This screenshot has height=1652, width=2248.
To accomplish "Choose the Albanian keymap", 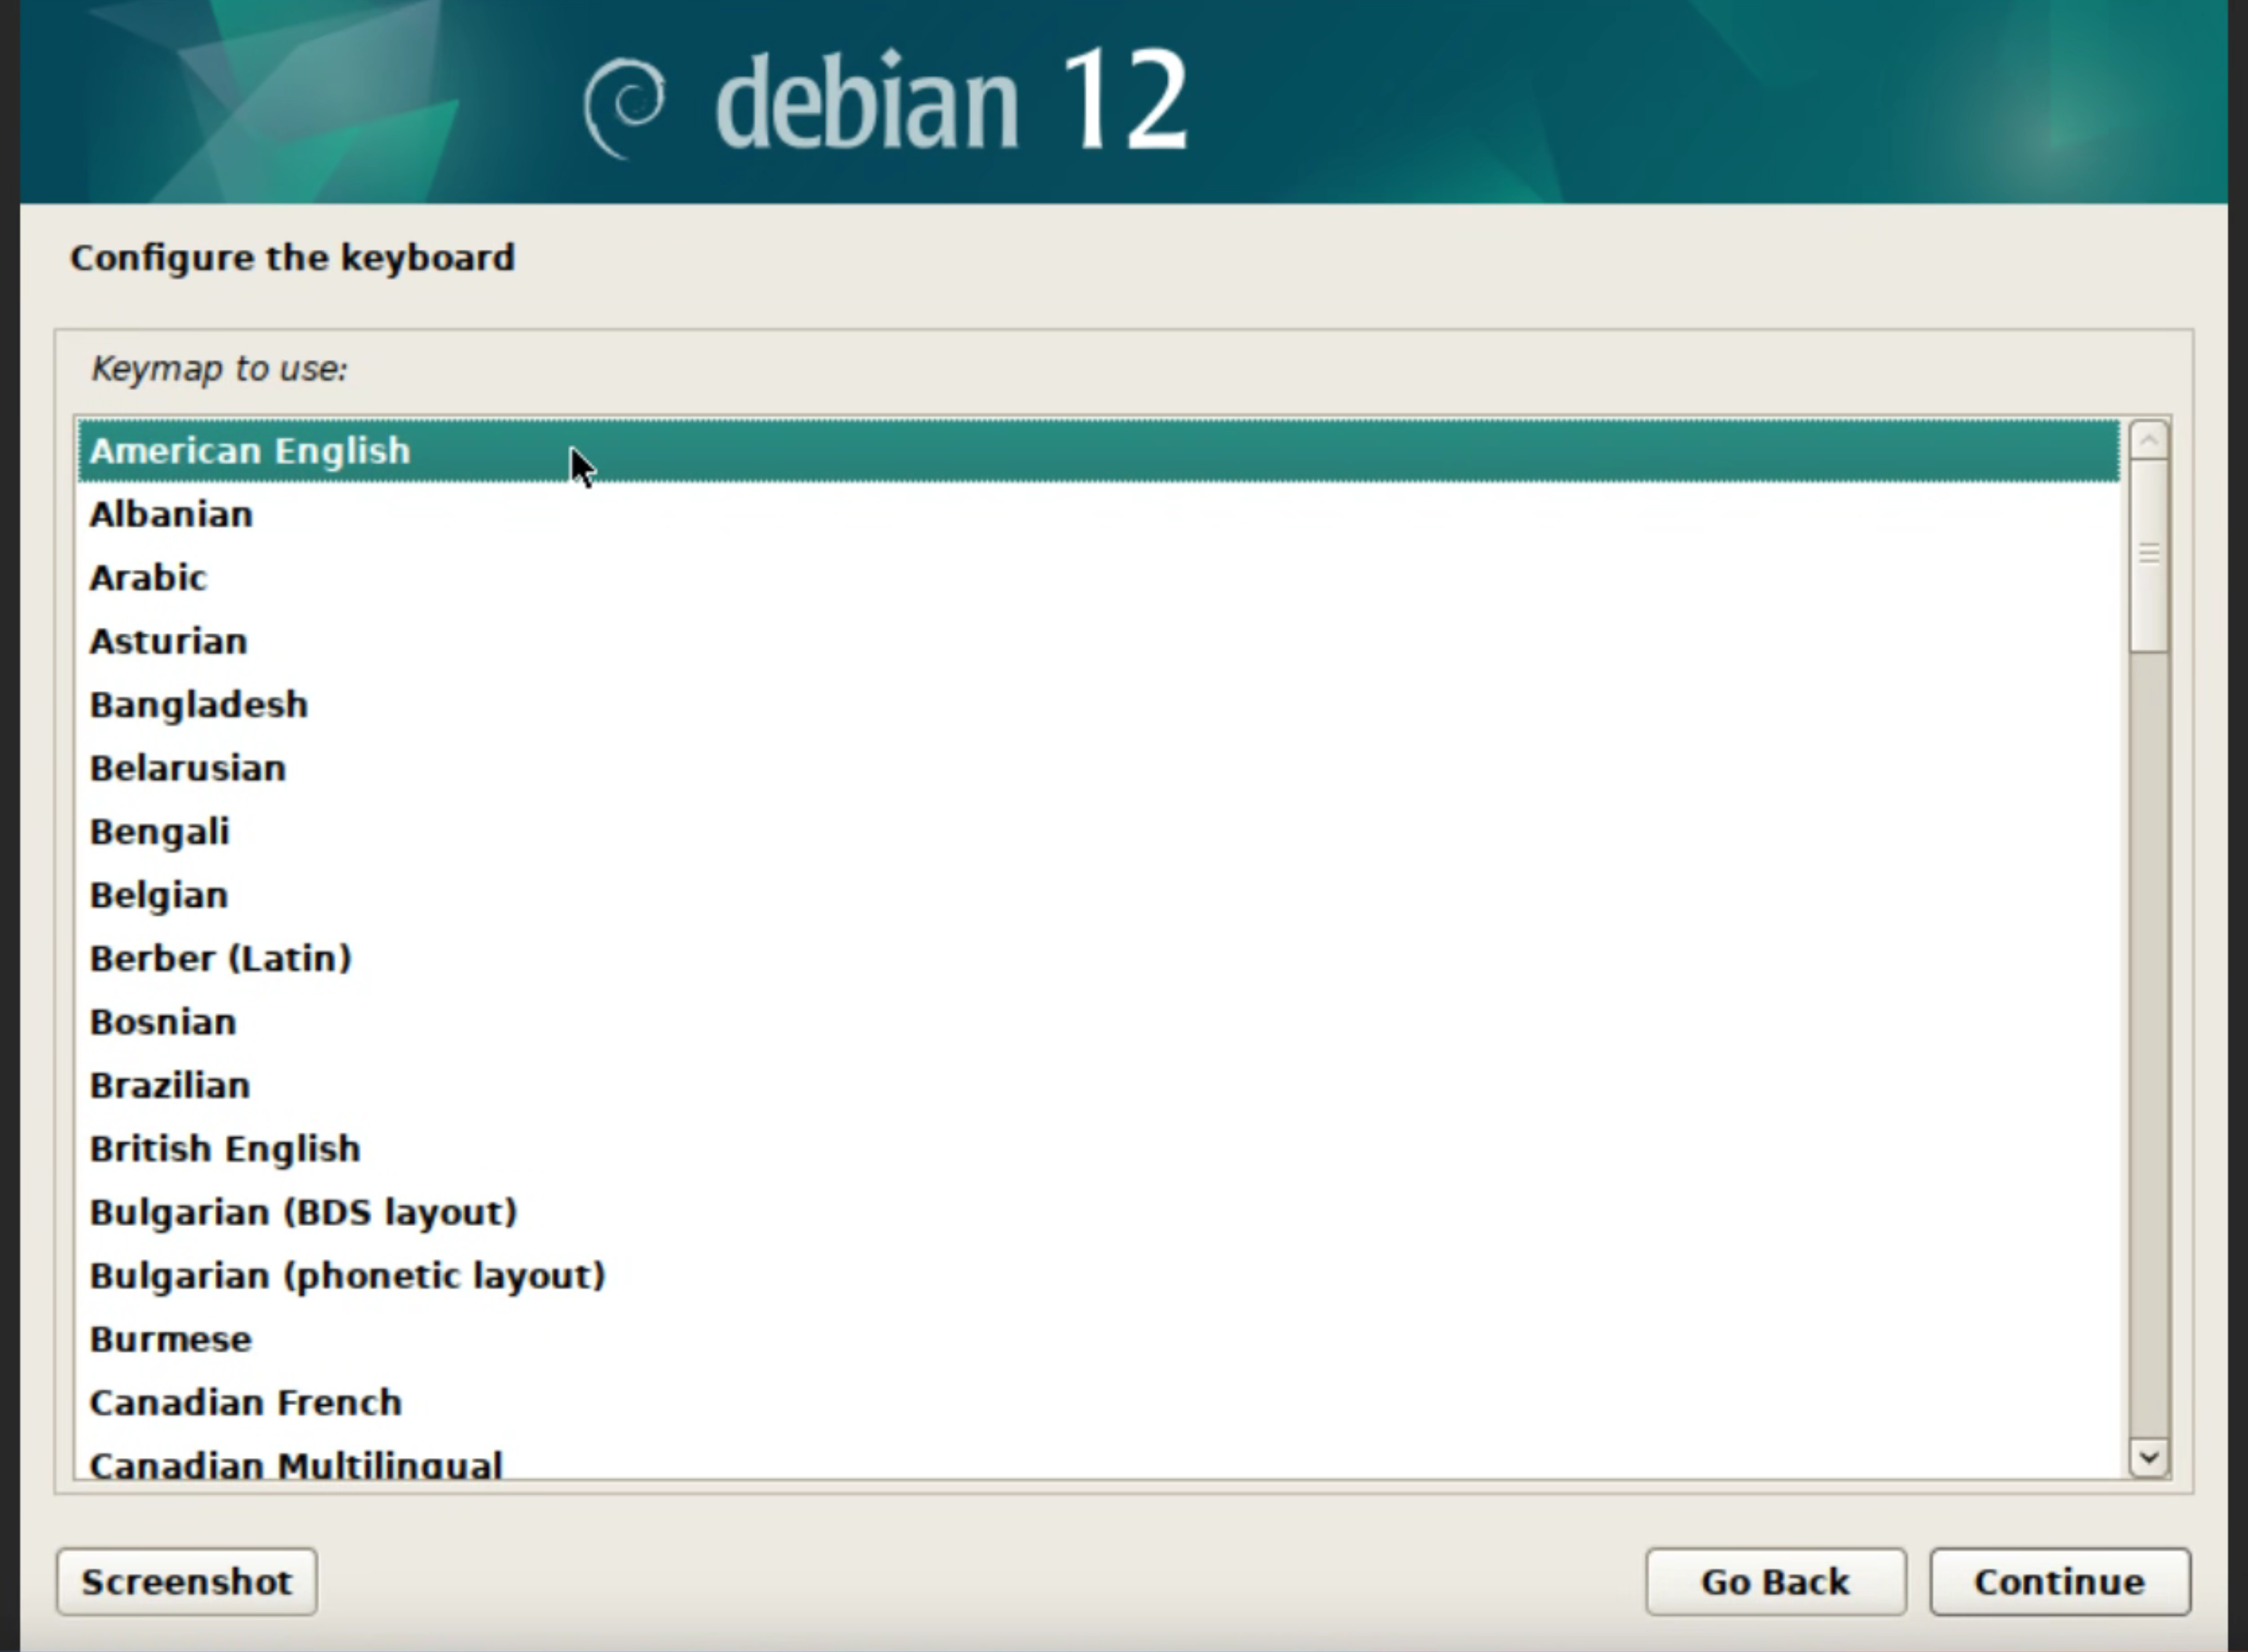I will coord(1098,514).
